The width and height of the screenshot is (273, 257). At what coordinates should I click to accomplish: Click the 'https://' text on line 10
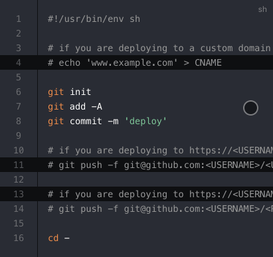(211, 151)
